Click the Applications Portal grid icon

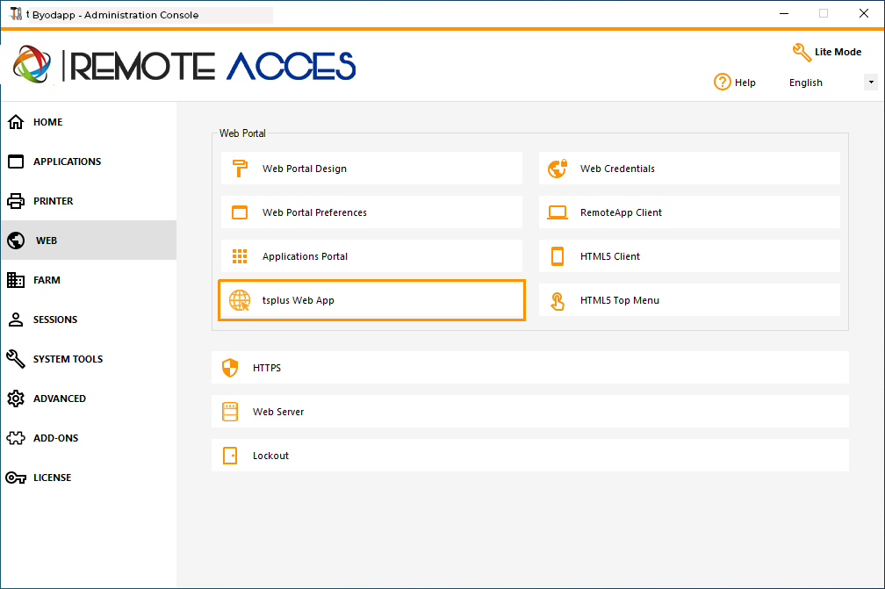point(240,256)
